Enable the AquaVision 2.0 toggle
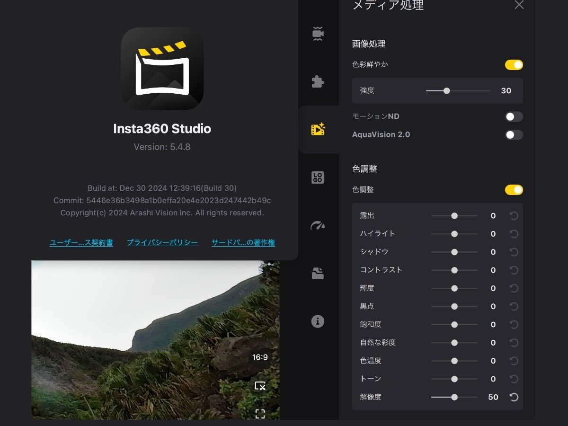This screenshot has width=568, height=426. [514, 135]
